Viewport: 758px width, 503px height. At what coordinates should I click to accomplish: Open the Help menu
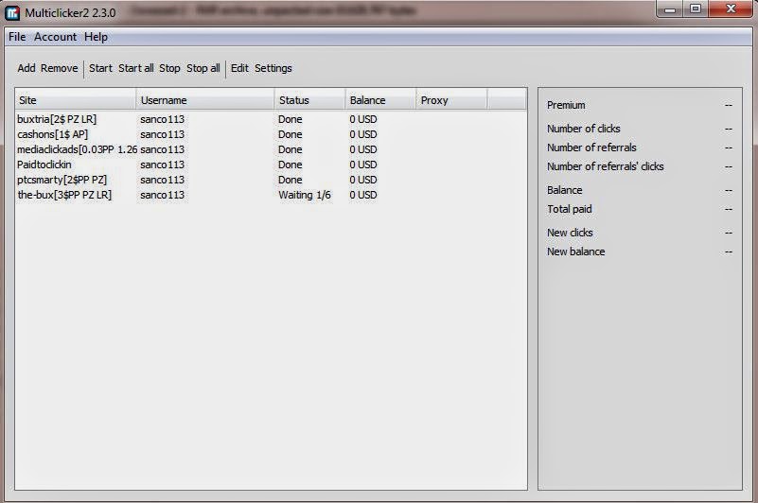(x=96, y=37)
